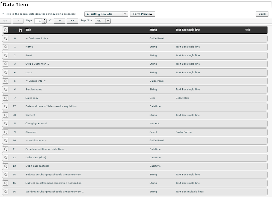Click magnifier icon for '= Customer info =' row
This screenshot has width=272, height=197.
point(6,38)
